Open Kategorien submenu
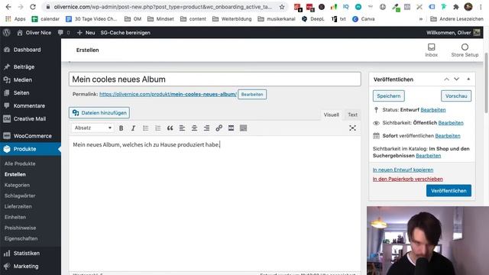Image resolution: width=489 pixels, height=275 pixels. [17, 185]
